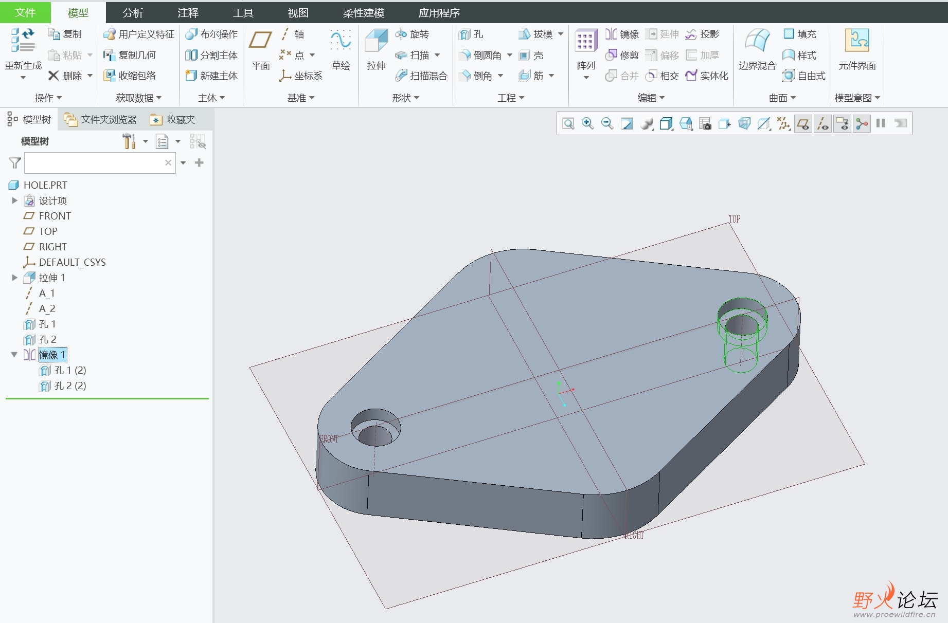Open the 孔 (Hole) feature tool
Screen dimensions: 948x623
pyautogui.click(x=471, y=34)
